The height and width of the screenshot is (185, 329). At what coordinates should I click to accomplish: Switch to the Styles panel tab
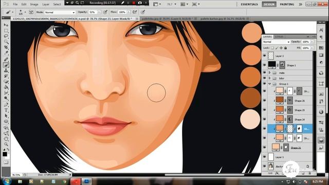pos(279,36)
